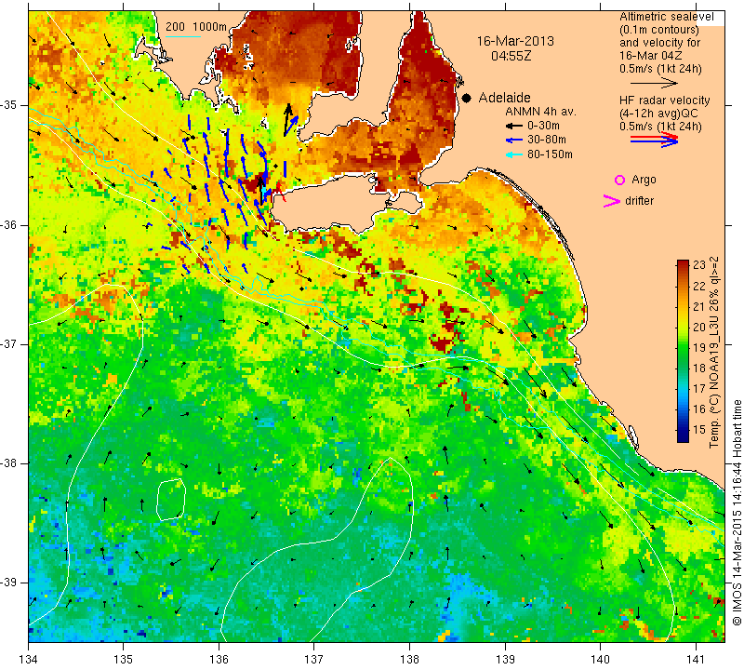This screenshot has height=670, width=744.
Task: Click the red-blue HF radar velocity arrow
Action: (655, 140)
